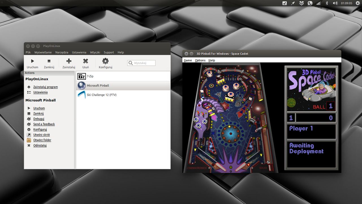Click the Awaiting Deployment status panel
This screenshot has width=362, height=204.
tap(312, 154)
